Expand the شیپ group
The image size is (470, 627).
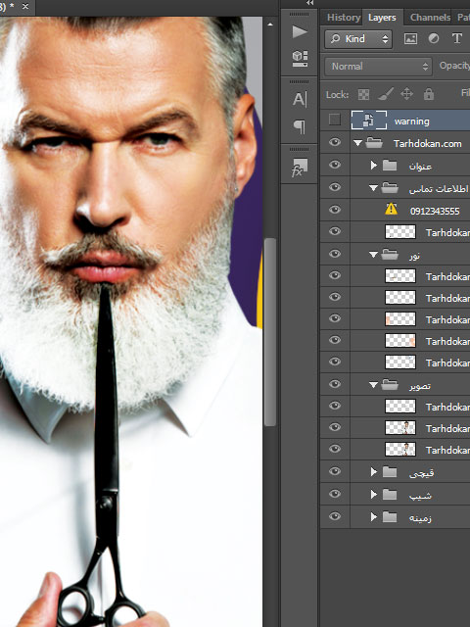pyautogui.click(x=374, y=494)
